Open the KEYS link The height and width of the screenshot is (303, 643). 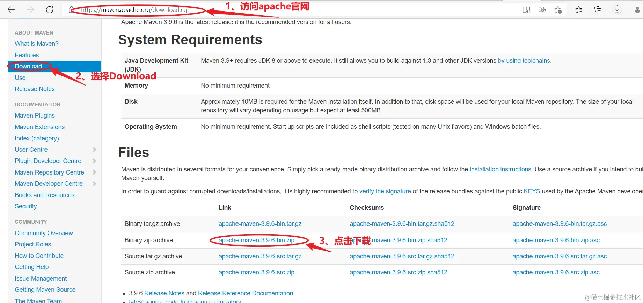532,191
